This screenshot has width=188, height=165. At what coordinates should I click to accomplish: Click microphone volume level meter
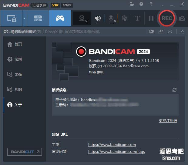118,18
